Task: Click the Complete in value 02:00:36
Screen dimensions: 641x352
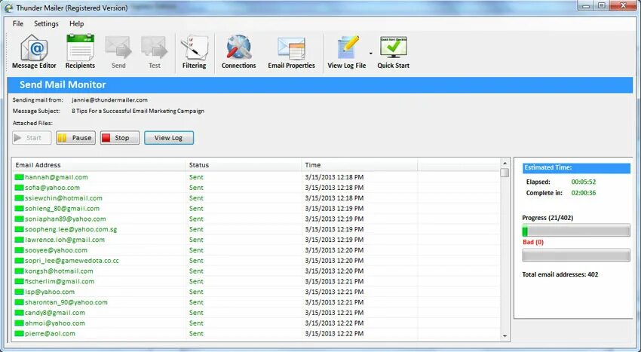Action: (584, 193)
